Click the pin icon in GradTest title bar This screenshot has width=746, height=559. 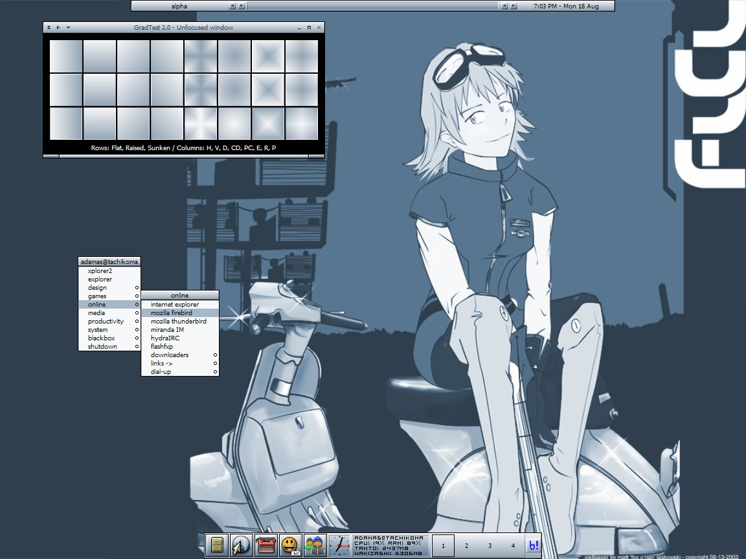(x=59, y=28)
